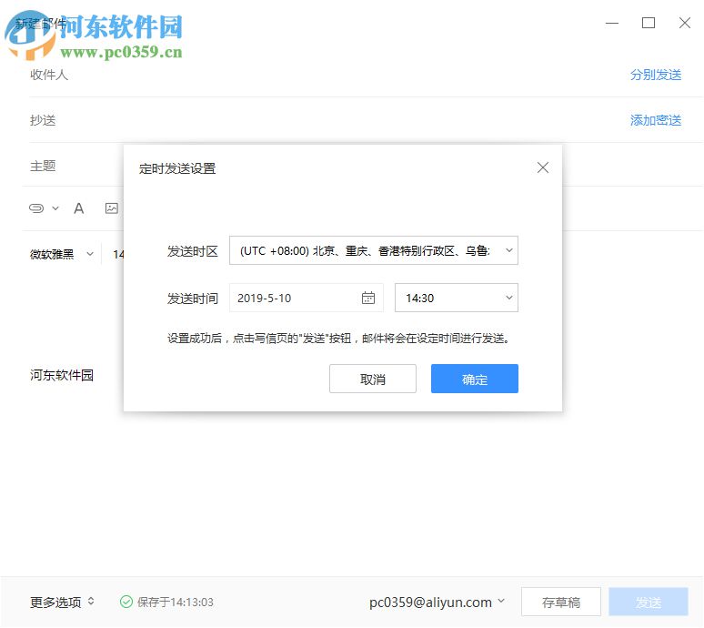Close the scheduled send settings dialog
Viewport: 704px width, 628px height.
click(x=543, y=168)
